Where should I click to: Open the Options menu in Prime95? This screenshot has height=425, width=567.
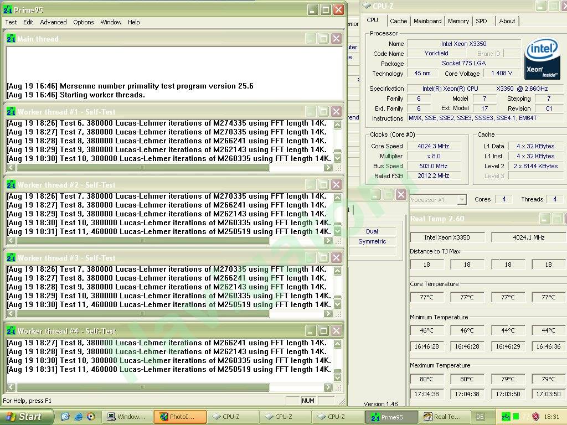[84, 22]
